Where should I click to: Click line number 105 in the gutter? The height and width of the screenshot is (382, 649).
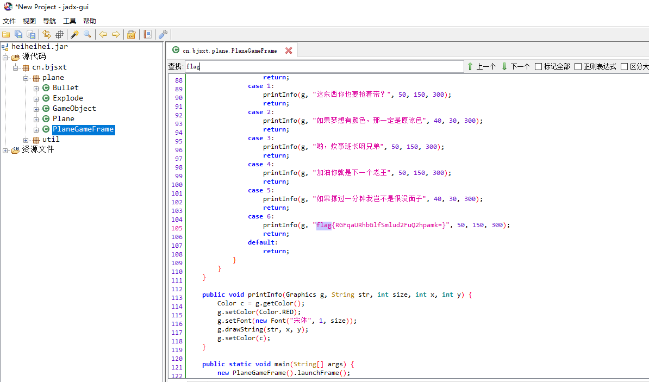point(177,228)
